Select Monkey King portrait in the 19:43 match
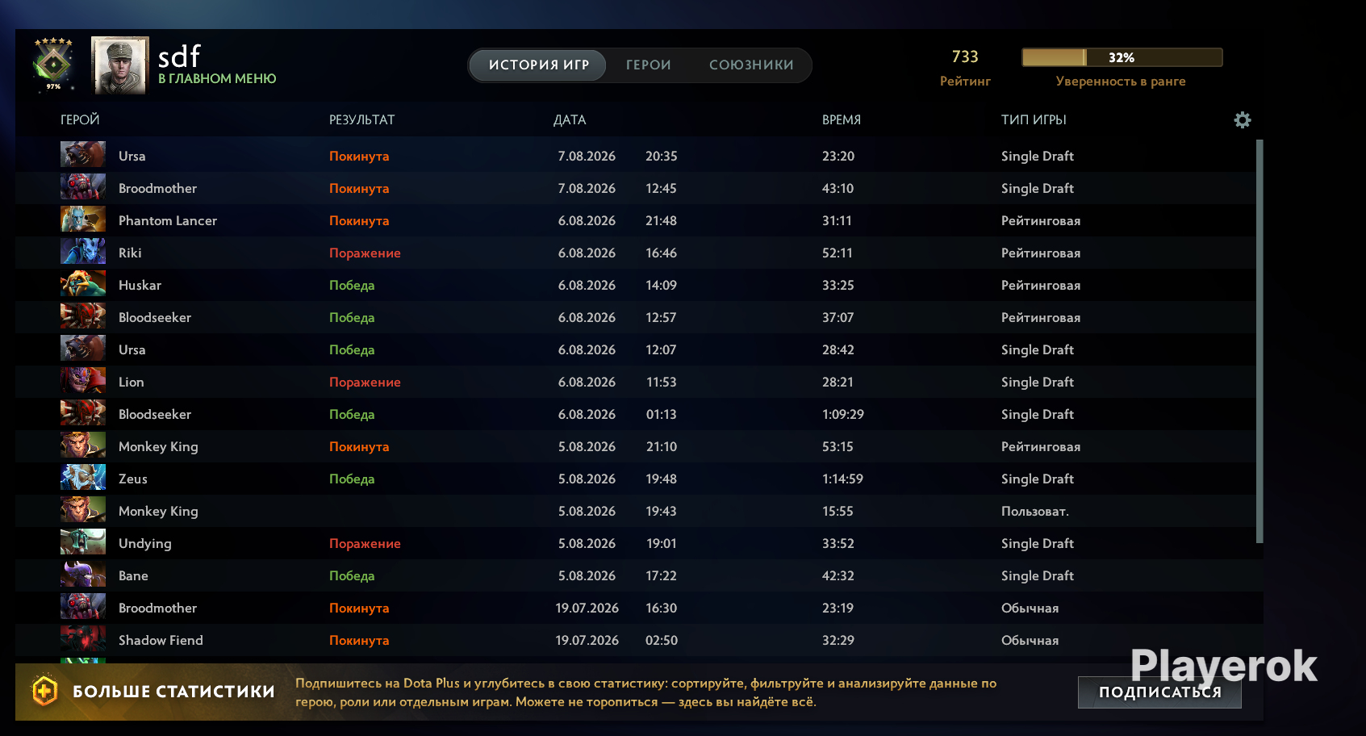 tap(83, 510)
